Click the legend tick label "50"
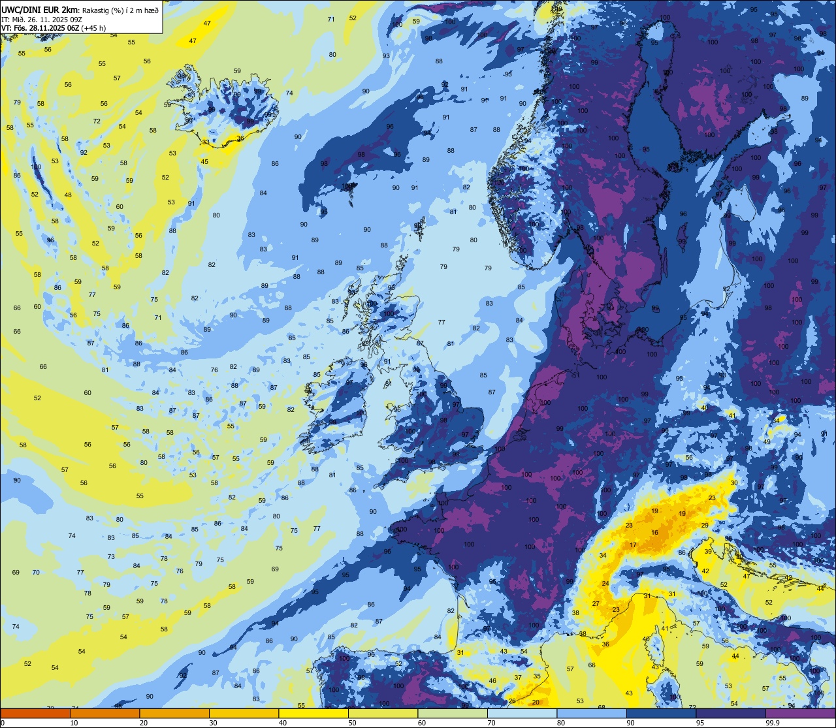The width and height of the screenshot is (836, 728). (352, 723)
